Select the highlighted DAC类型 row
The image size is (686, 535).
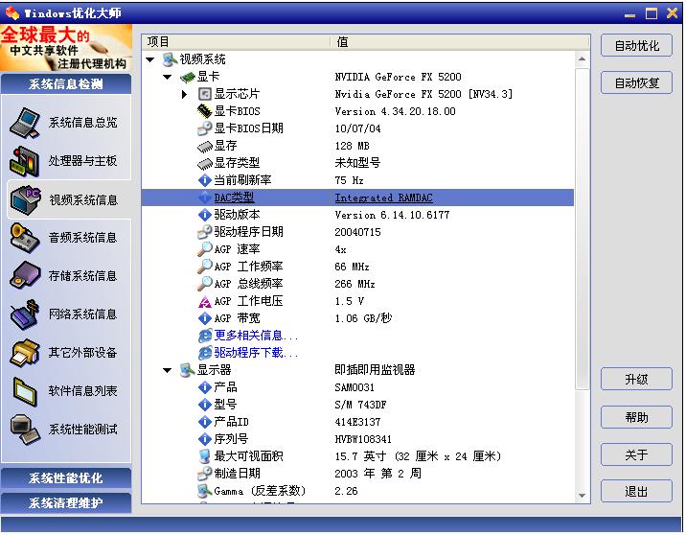[x=357, y=198]
